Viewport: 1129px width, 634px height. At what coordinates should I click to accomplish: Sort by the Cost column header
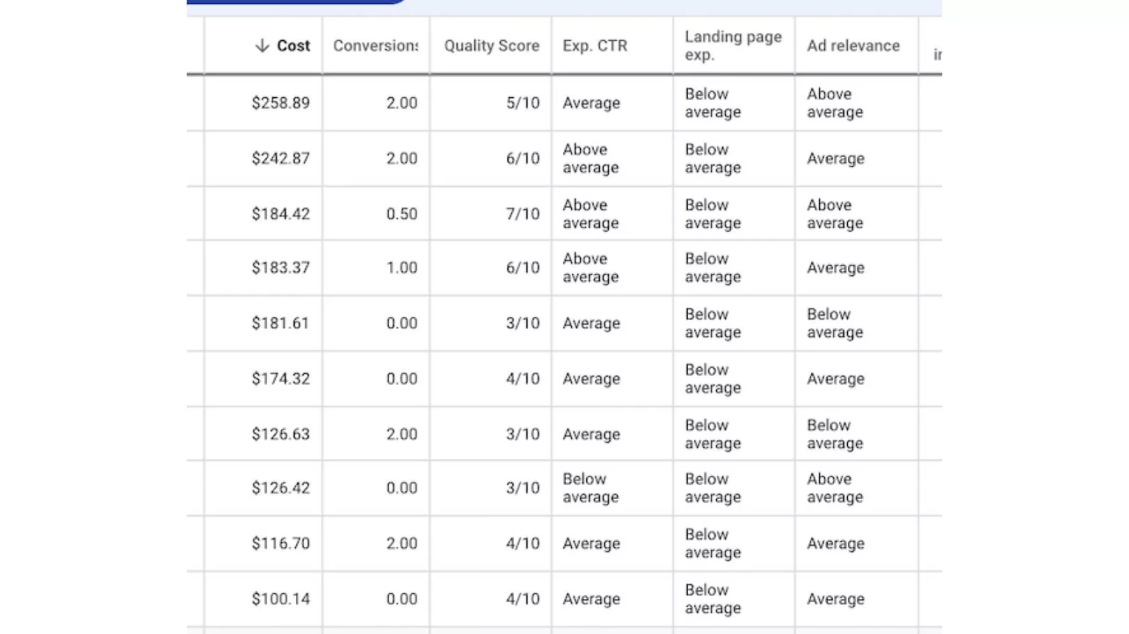point(293,46)
